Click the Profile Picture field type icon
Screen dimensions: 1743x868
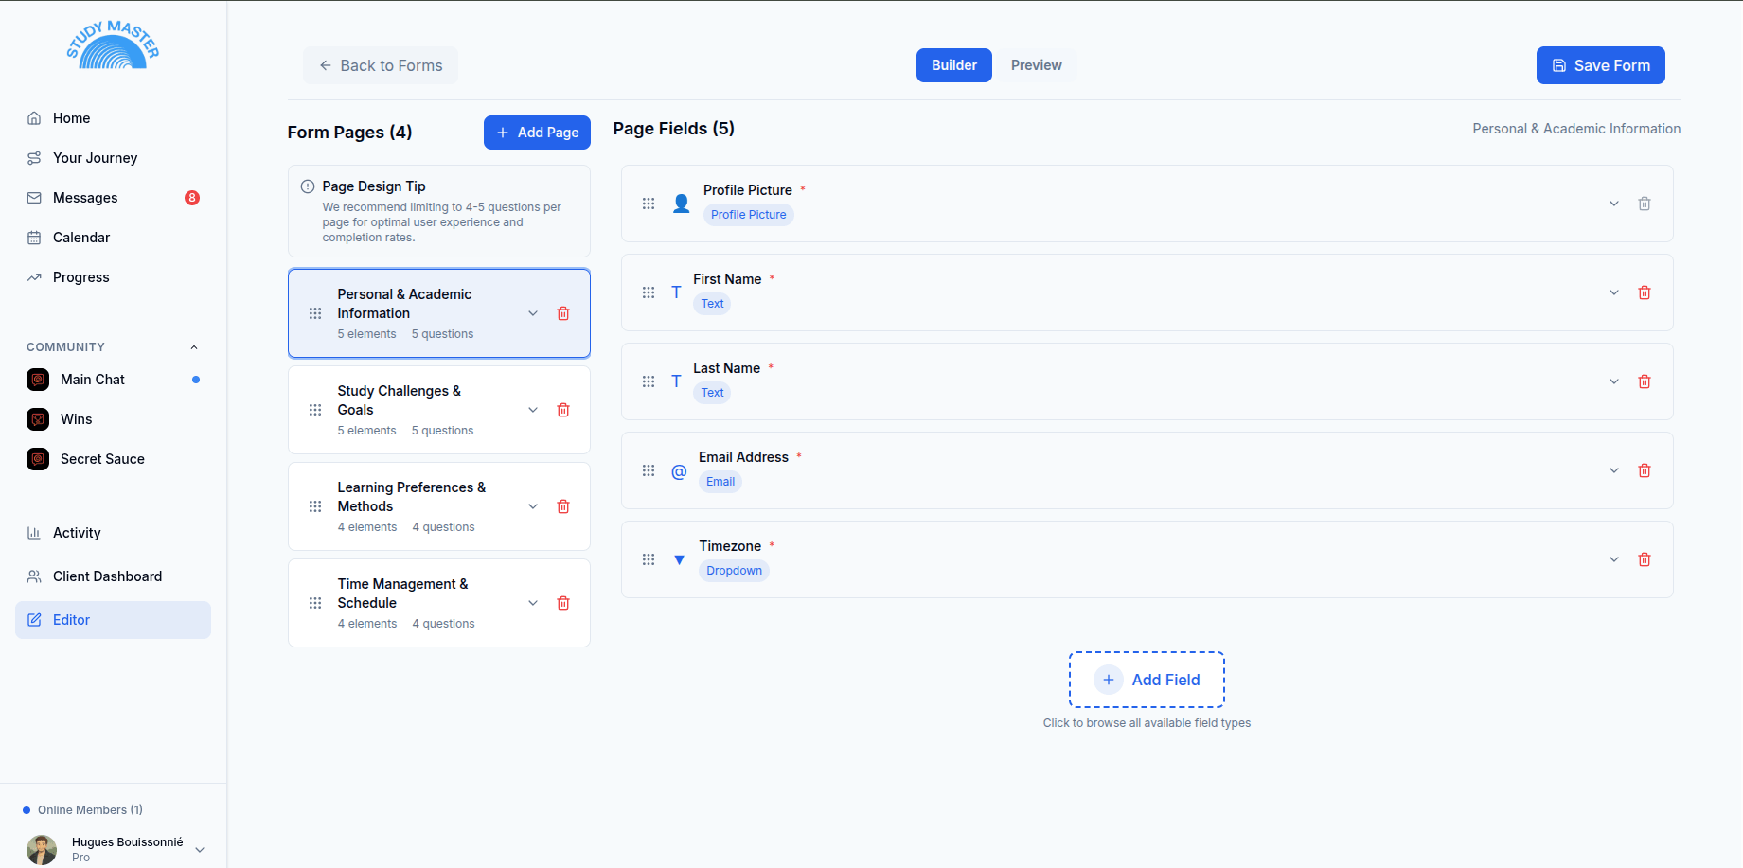681,203
